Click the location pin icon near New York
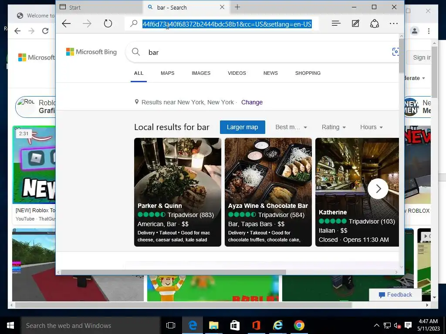Screen dimensions: 446x334 (136, 102)
